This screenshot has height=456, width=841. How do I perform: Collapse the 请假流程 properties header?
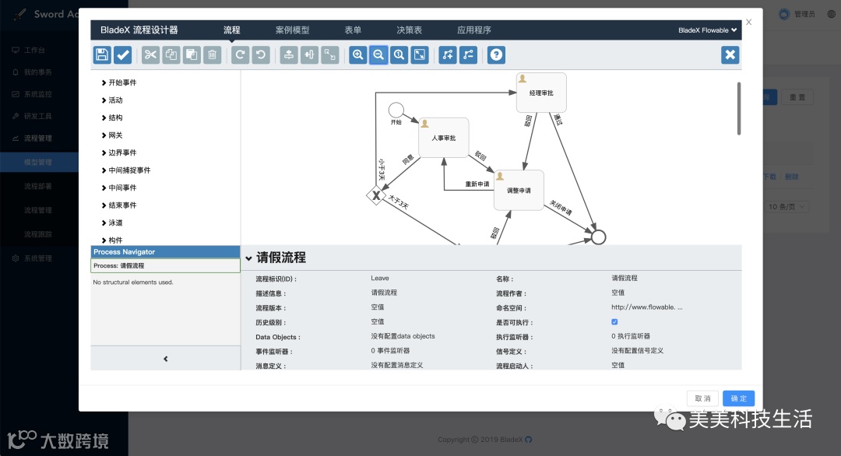click(276, 258)
